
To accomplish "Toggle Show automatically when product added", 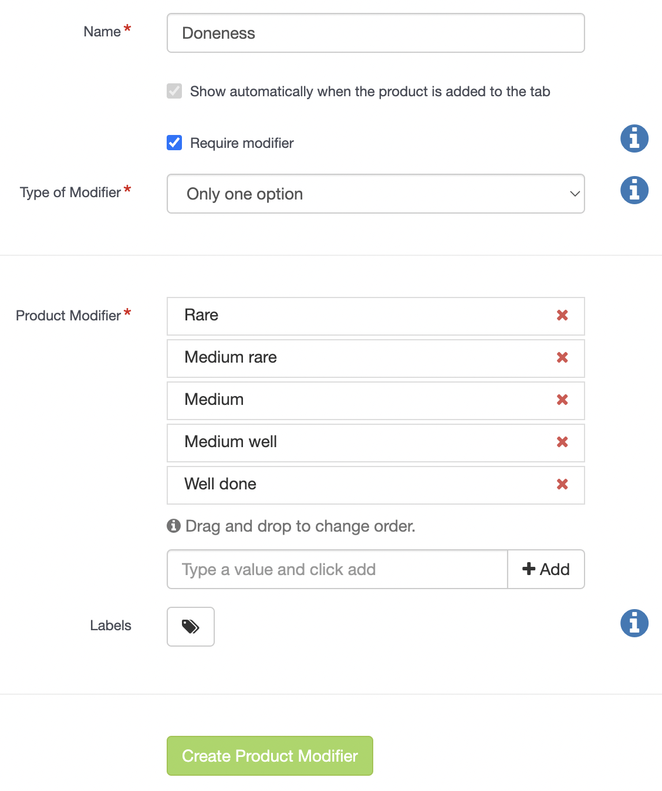I will pos(174,91).
